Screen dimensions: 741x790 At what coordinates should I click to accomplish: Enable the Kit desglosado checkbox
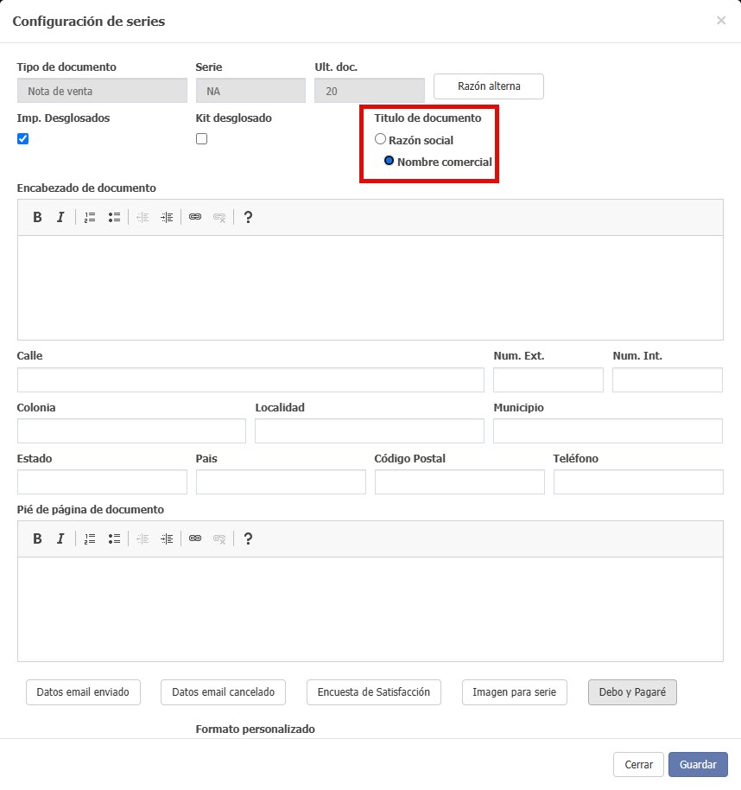[x=202, y=139]
